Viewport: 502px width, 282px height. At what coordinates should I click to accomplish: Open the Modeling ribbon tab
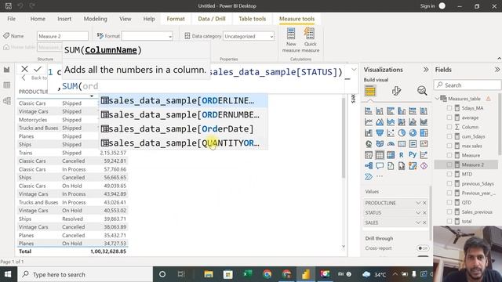(x=96, y=19)
